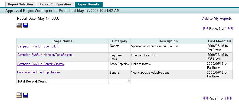Click the bottom 'Page: 1 of 1' text
The width and height of the screenshot is (239, 106).
[x=217, y=98]
